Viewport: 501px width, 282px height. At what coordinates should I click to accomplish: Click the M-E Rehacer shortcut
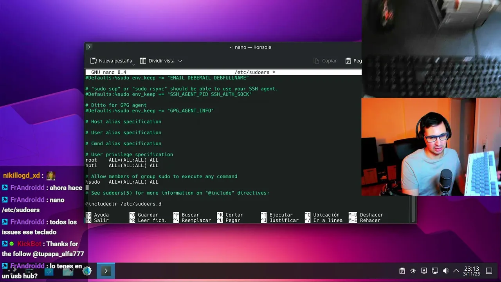[364, 221]
